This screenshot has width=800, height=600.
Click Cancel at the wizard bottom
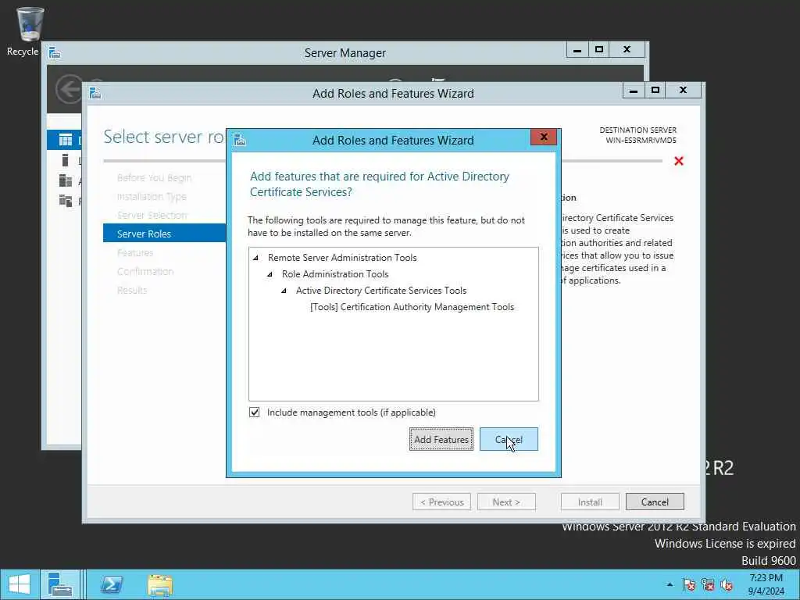655,502
